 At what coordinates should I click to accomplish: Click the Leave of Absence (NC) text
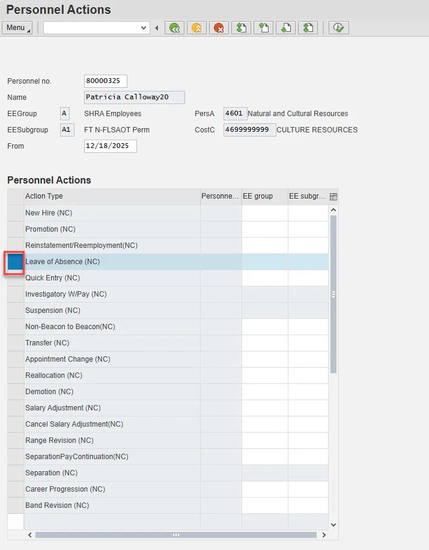point(62,262)
